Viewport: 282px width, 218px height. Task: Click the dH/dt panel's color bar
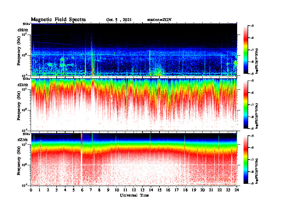click(246, 50)
